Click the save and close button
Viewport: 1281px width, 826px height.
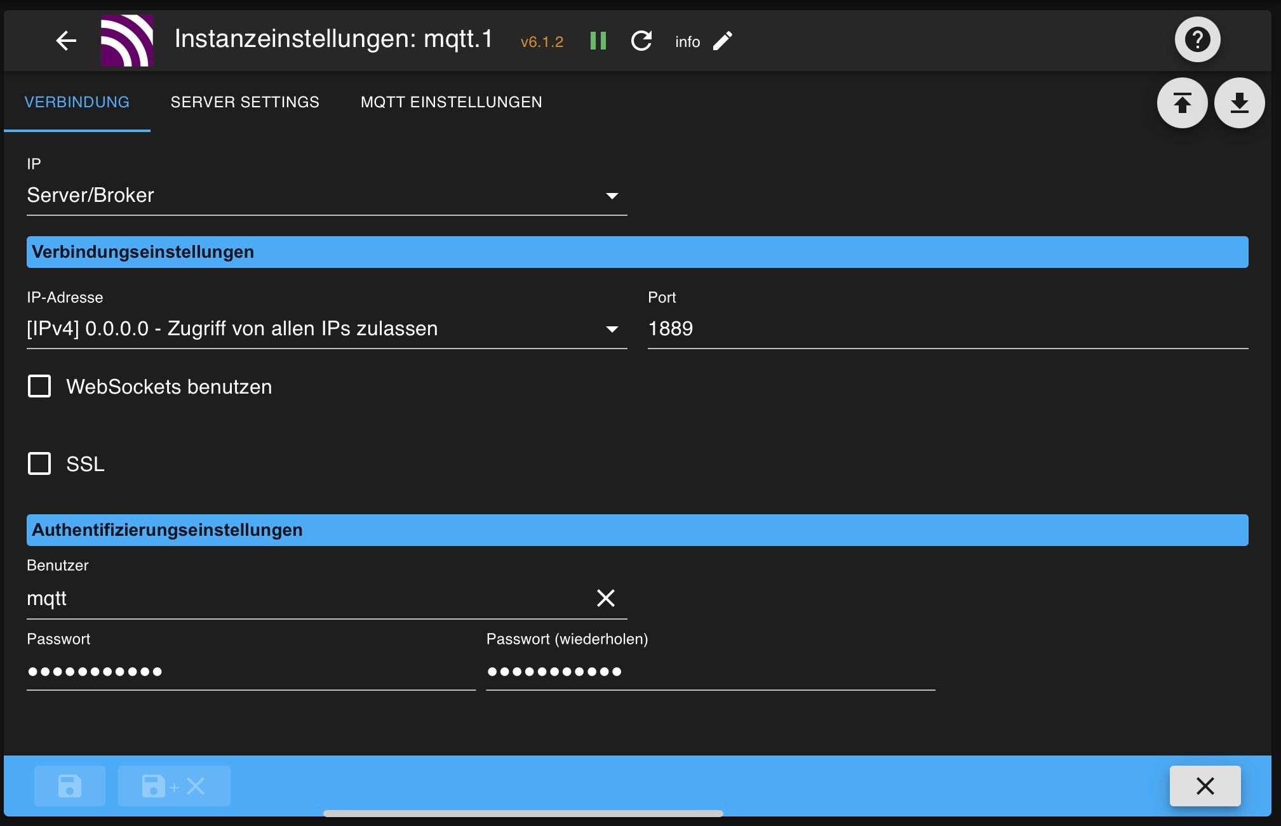[173, 786]
